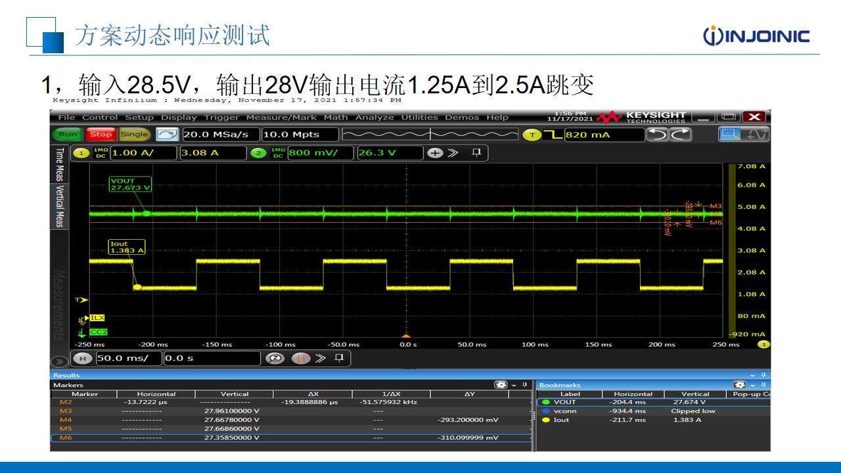This screenshot has height=473, width=841.
Task: Select the Vertical Meas side tab
Action: [x=59, y=206]
